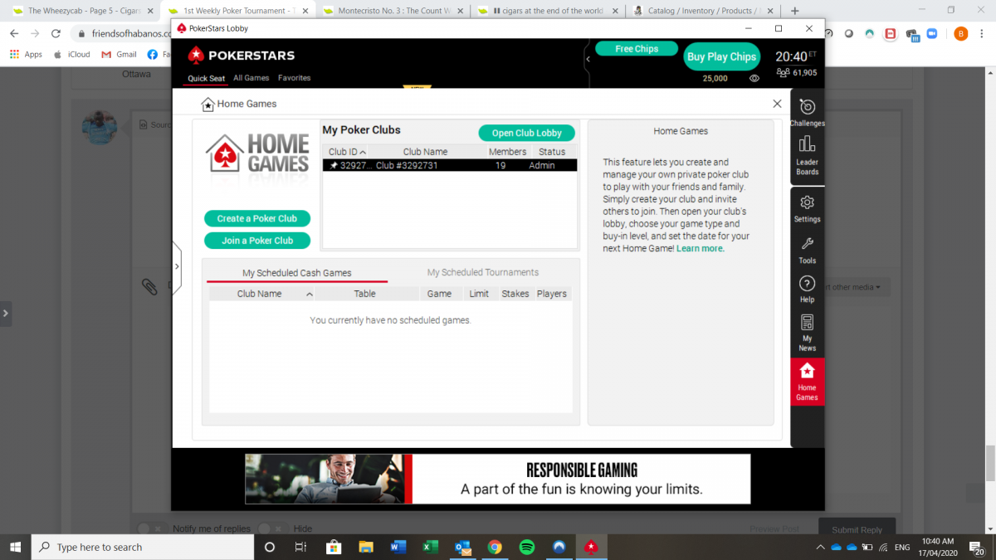Click Create a Poker Club button
This screenshot has width=996, height=560.
click(x=257, y=218)
